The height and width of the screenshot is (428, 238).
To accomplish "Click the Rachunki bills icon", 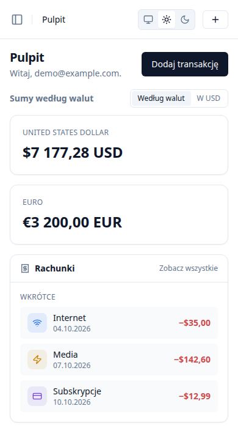I will point(25,268).
